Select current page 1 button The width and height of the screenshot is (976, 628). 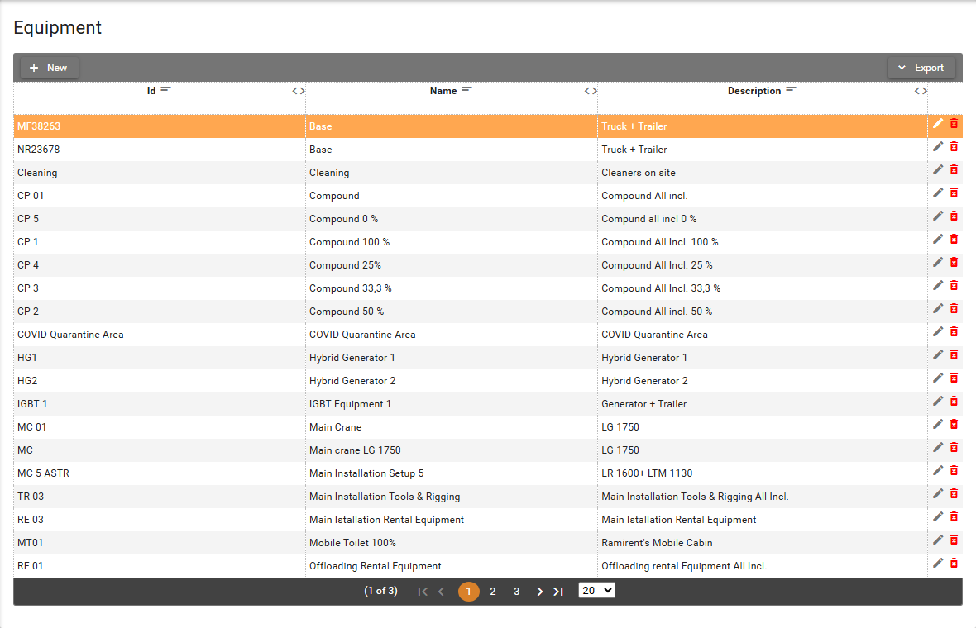[469, 592]
